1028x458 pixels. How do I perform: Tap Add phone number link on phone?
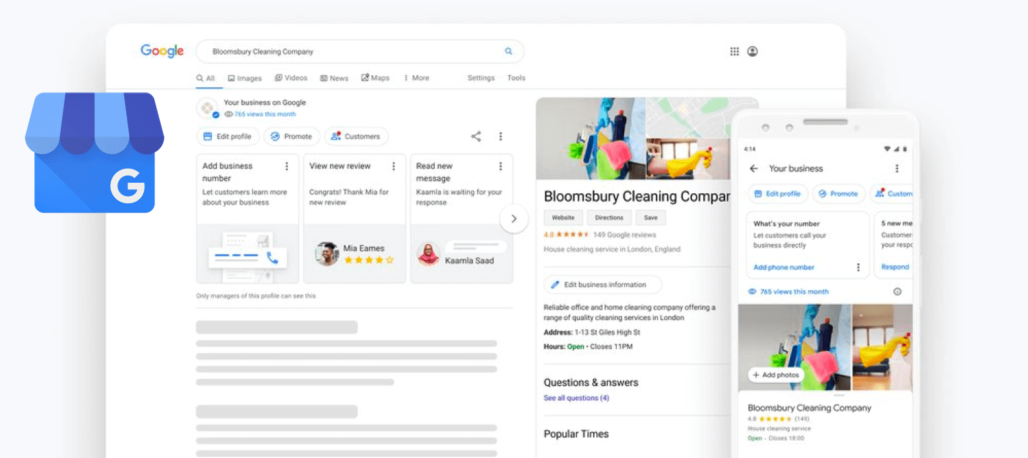784,267
